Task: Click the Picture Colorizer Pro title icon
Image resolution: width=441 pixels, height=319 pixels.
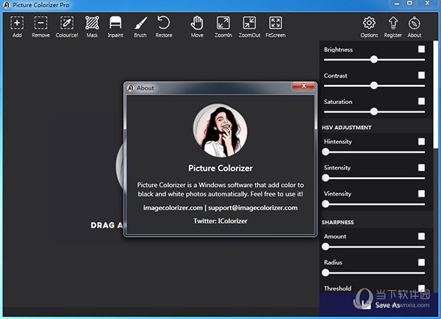Action: (x=7, y=5)
